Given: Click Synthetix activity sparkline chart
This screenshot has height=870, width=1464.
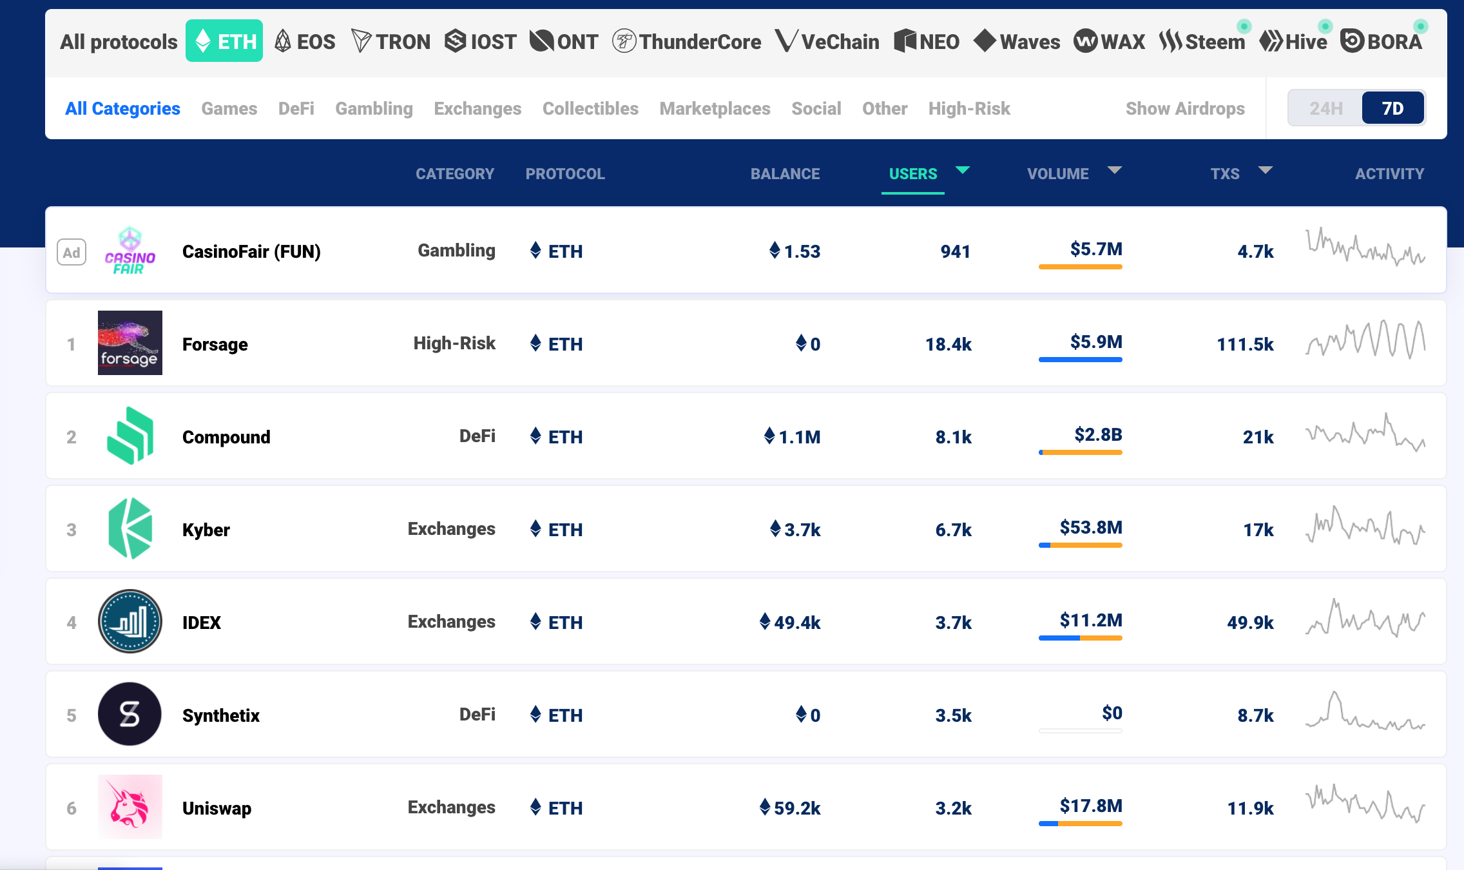Looking at the screenshot, I should pos(1365,711).
